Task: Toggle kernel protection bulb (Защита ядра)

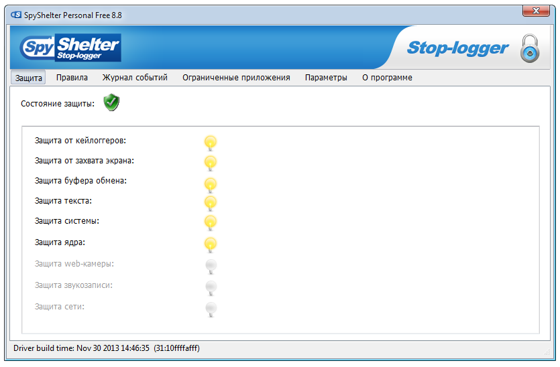Action: (x=211, y=244)
